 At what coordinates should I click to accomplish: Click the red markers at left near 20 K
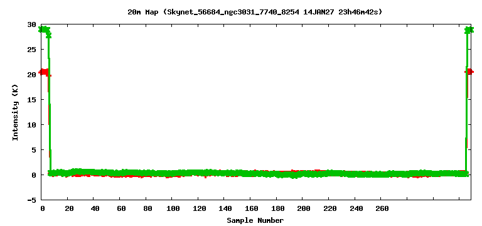click(45, 73)
